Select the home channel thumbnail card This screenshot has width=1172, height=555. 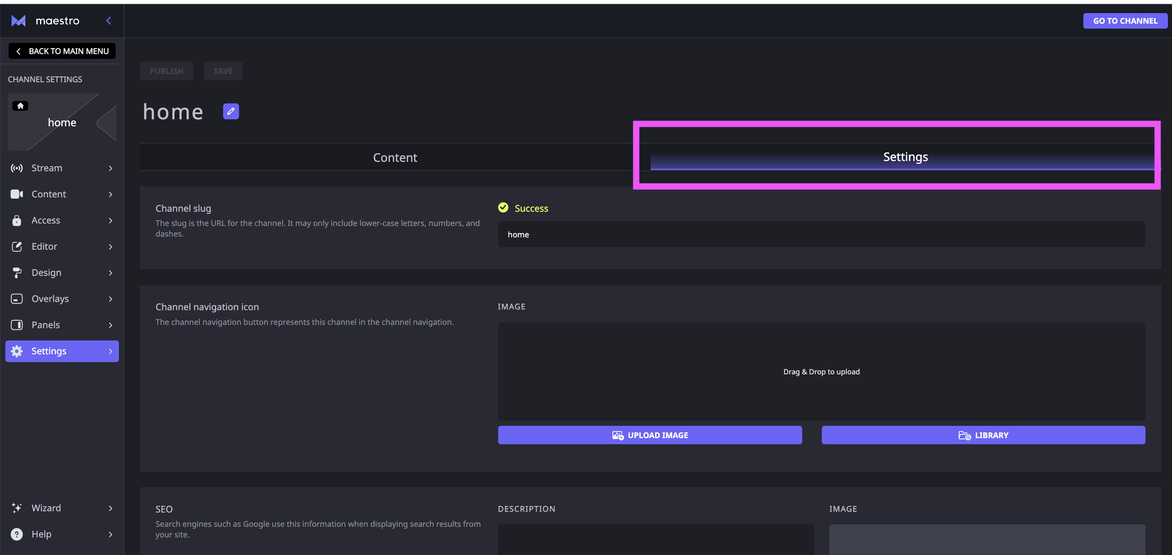[x=63, y=122]
